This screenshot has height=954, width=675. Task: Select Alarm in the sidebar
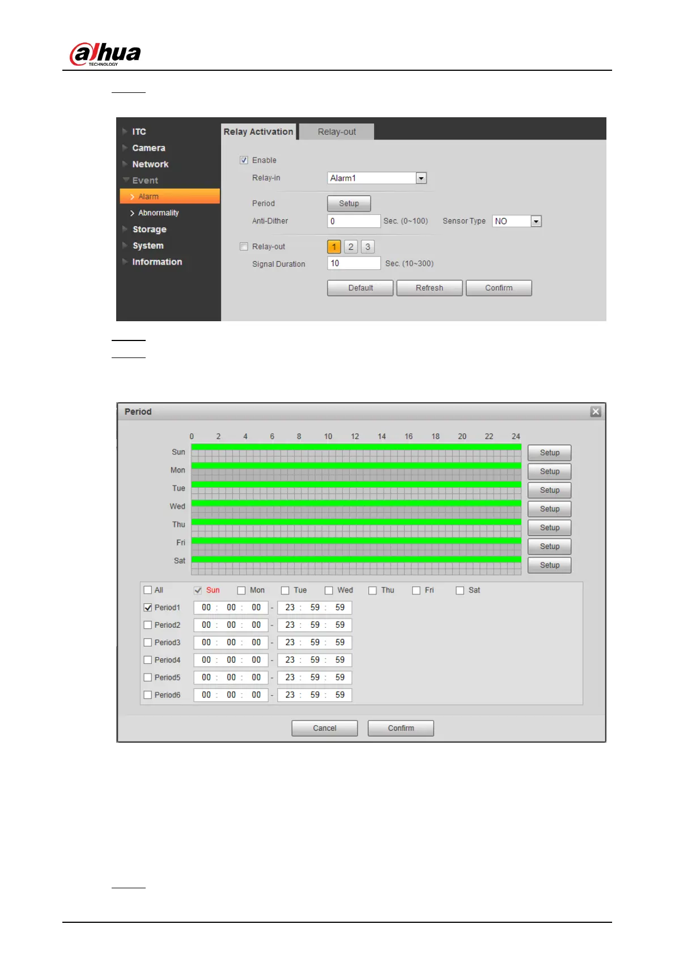click(x=170, y=197)
